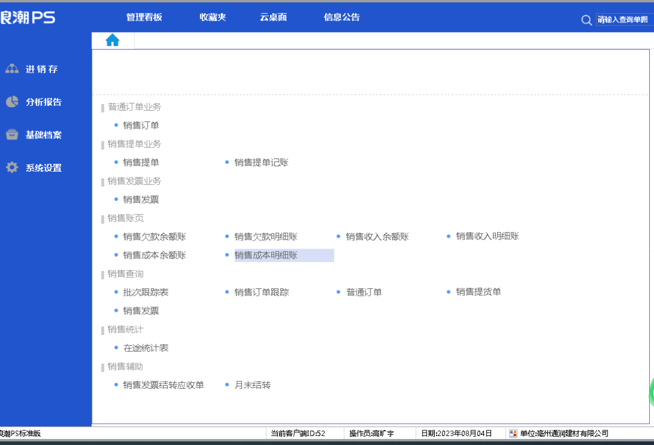654x445 pixels.
Task: Click the document search input field
Action: coord(624,20)
